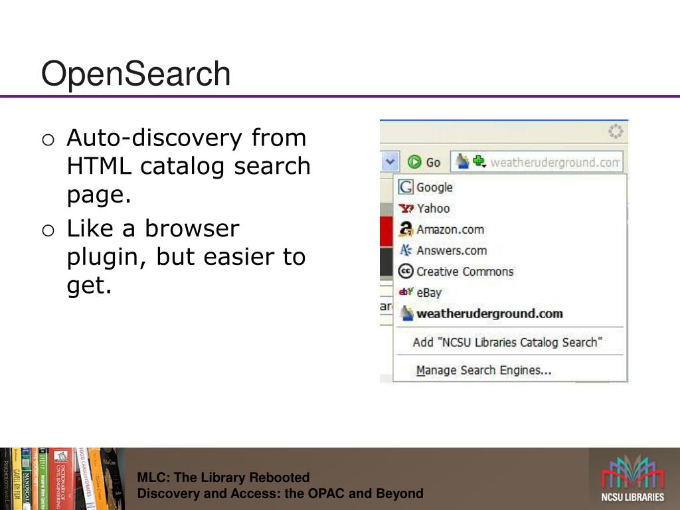
Task: Choose Yahoo search engine entry
Action: [510, 208]
